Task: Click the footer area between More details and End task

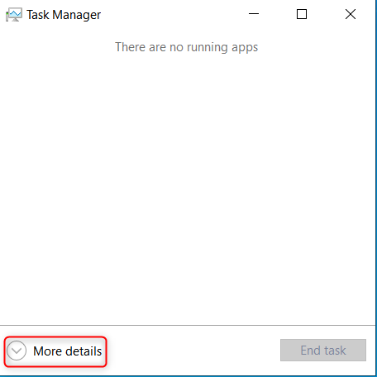Action: (x=193, y=351)
